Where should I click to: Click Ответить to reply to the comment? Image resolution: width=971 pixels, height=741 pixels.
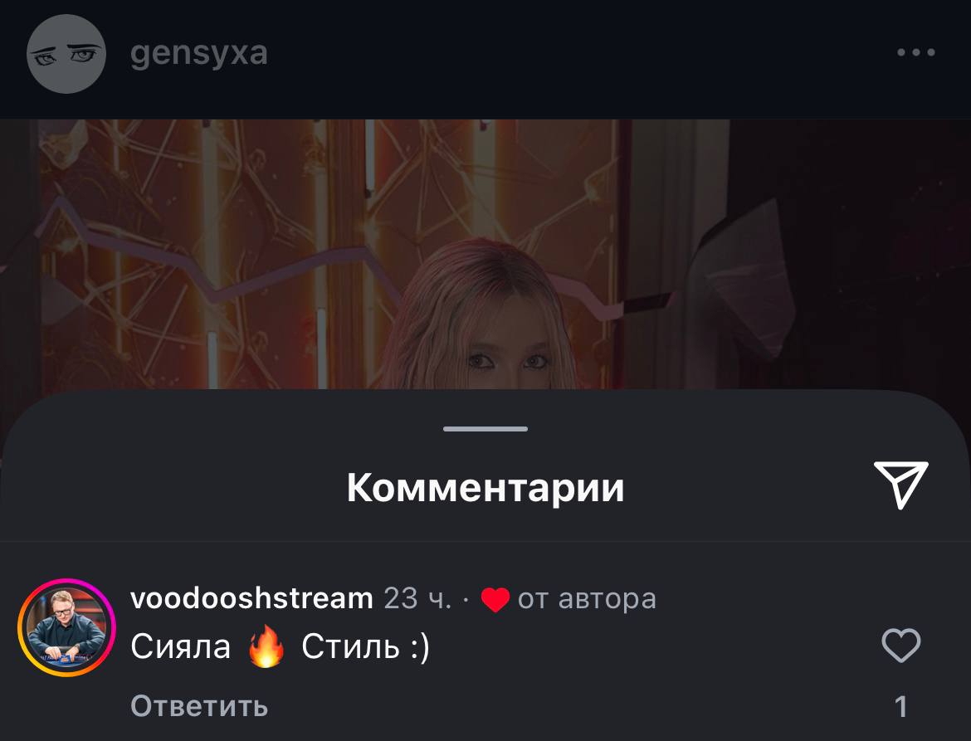tap(199, 705)
